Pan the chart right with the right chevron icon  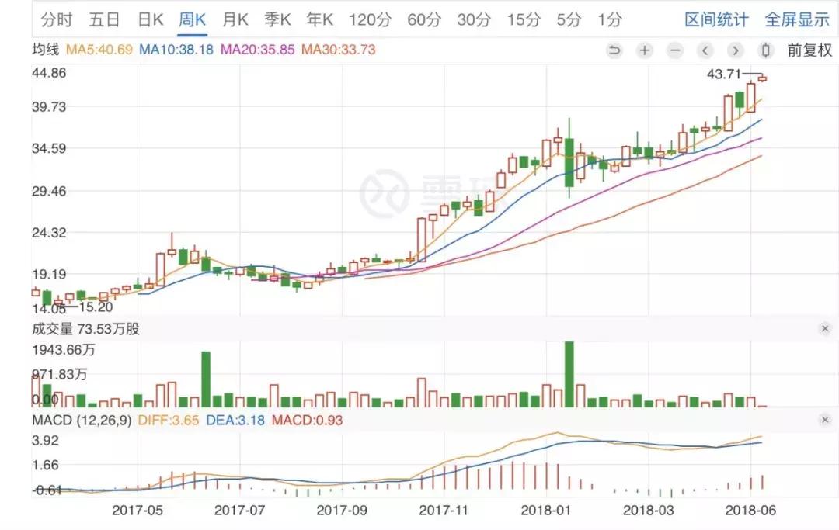point(735,50)
